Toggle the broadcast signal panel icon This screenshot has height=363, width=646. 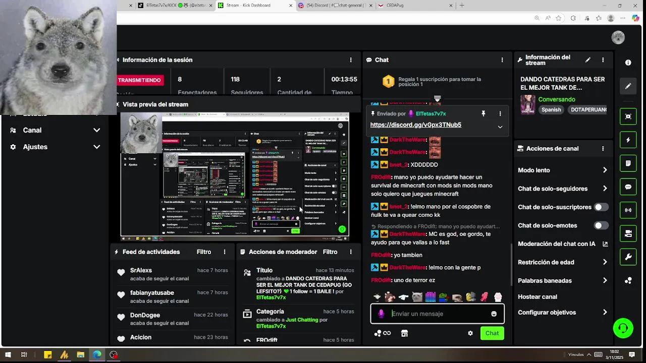click(x=628, y=210)
